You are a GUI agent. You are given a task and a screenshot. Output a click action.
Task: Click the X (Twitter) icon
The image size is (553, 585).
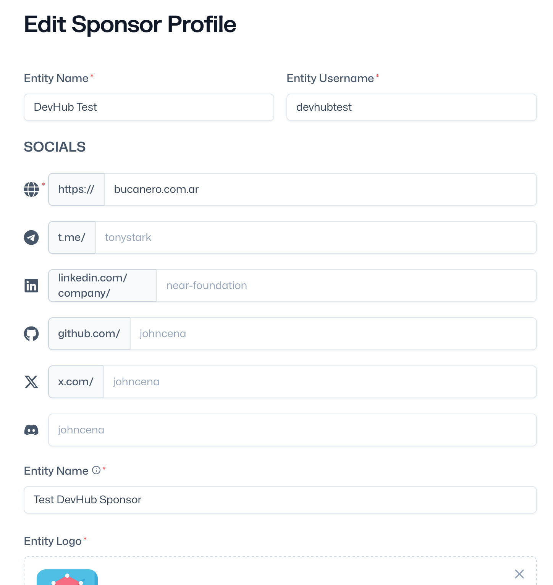[31, 382]
